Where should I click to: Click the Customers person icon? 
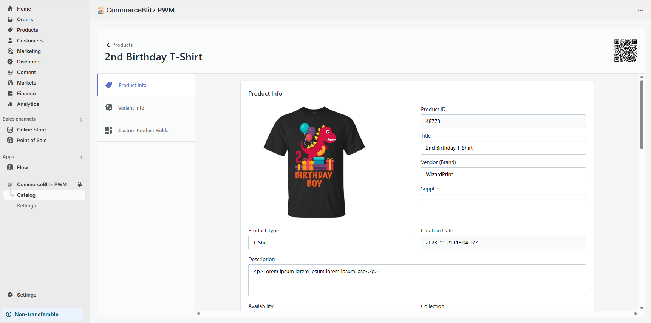tap(10, 40)
